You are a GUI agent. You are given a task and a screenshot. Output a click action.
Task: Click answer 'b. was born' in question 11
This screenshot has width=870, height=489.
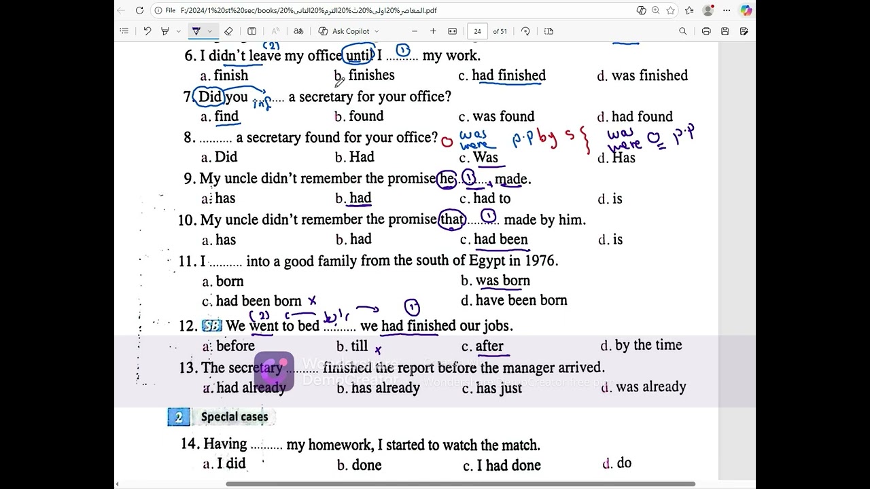495,281
